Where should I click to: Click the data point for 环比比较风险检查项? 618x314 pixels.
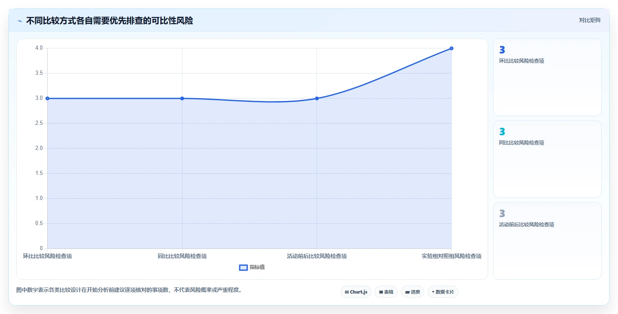(x=47, y=98)
